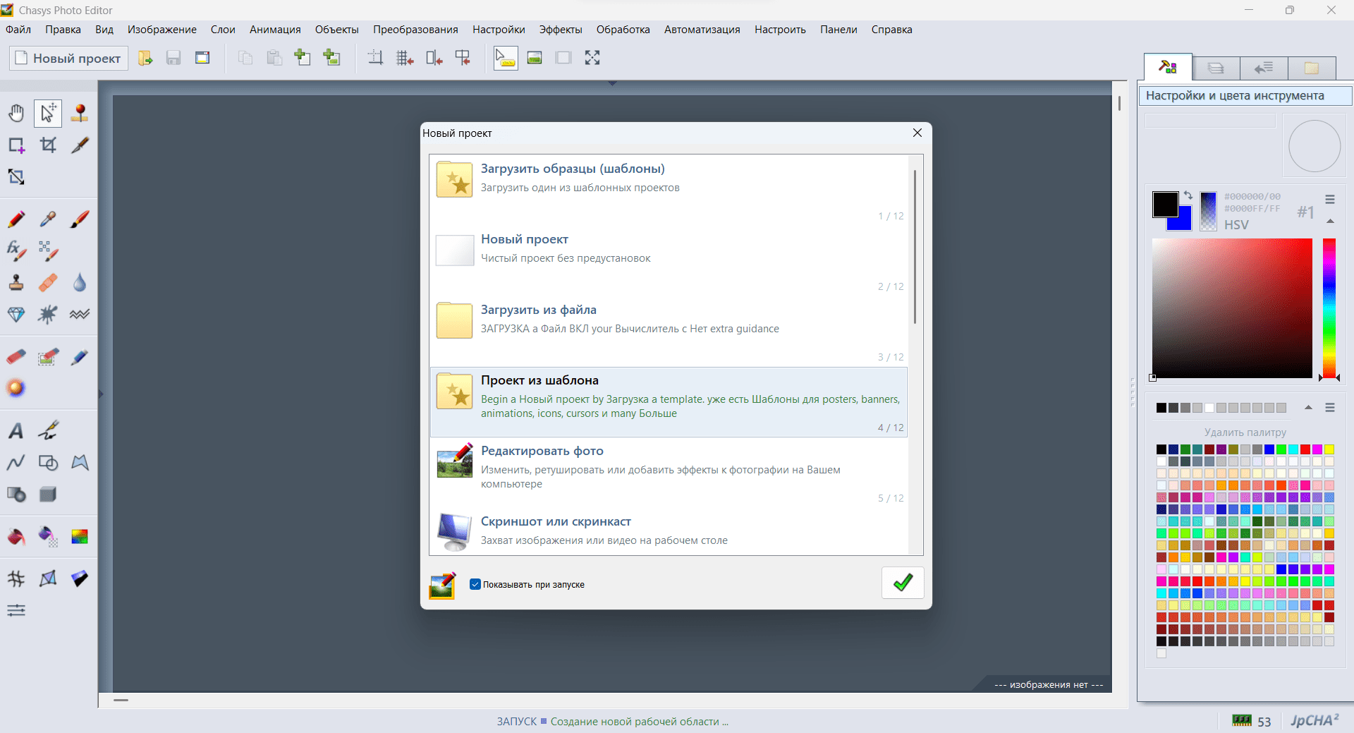Select the ink splatter tool
The image size is (1354, 733).
pos(48,315)
